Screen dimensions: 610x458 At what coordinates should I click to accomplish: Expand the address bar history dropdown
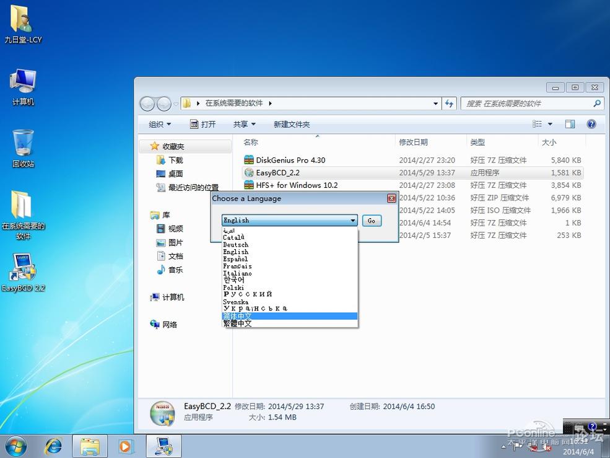(435, 103)
